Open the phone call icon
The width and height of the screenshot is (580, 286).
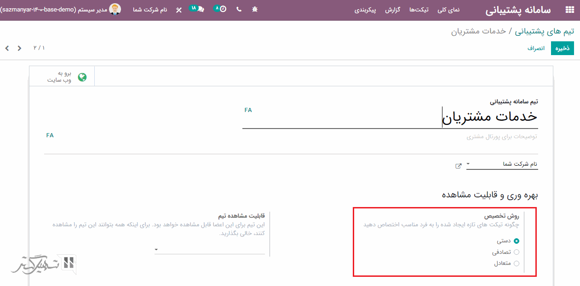(239, 9)
